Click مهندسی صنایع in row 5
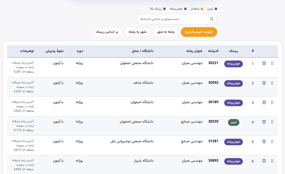The width and height of the screenshot is (285, 174). click(191, 141)
